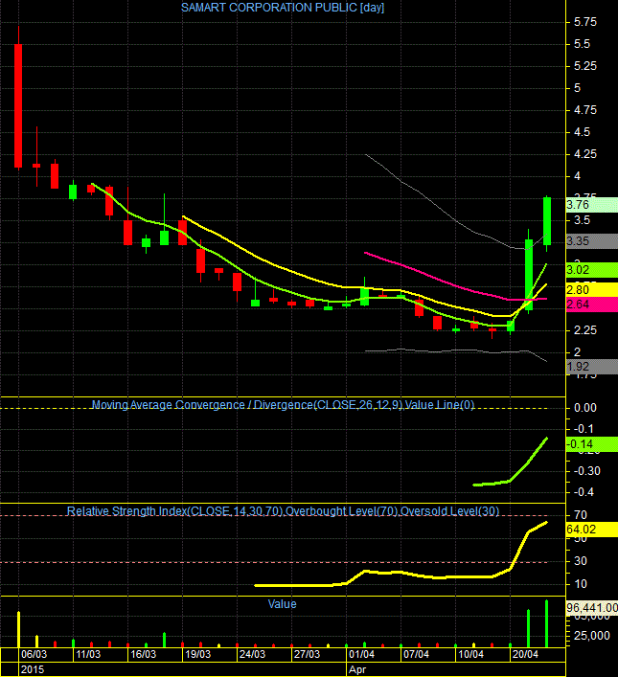This screenshot has width=618, height=677.
Task: Click the 27/03 date on the time axis
Action: coord(307,654)
